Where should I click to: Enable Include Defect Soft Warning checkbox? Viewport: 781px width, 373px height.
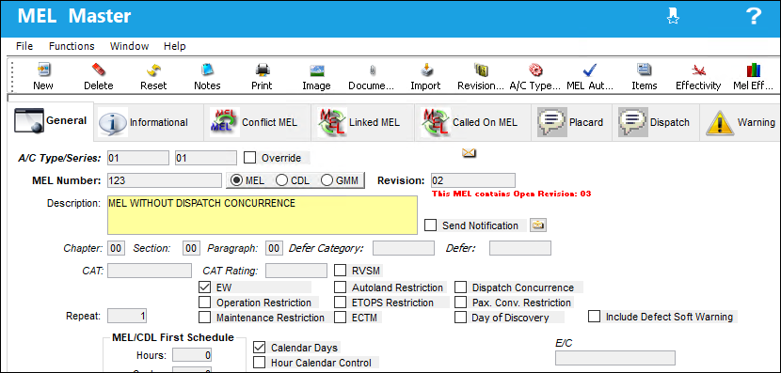pyautogui.click(x=594, y=317)
